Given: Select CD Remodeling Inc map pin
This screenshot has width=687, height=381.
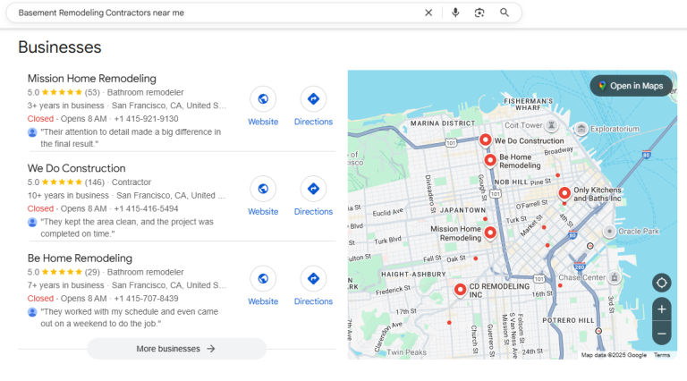Looking at the screenshot, I should click(460, 290).
